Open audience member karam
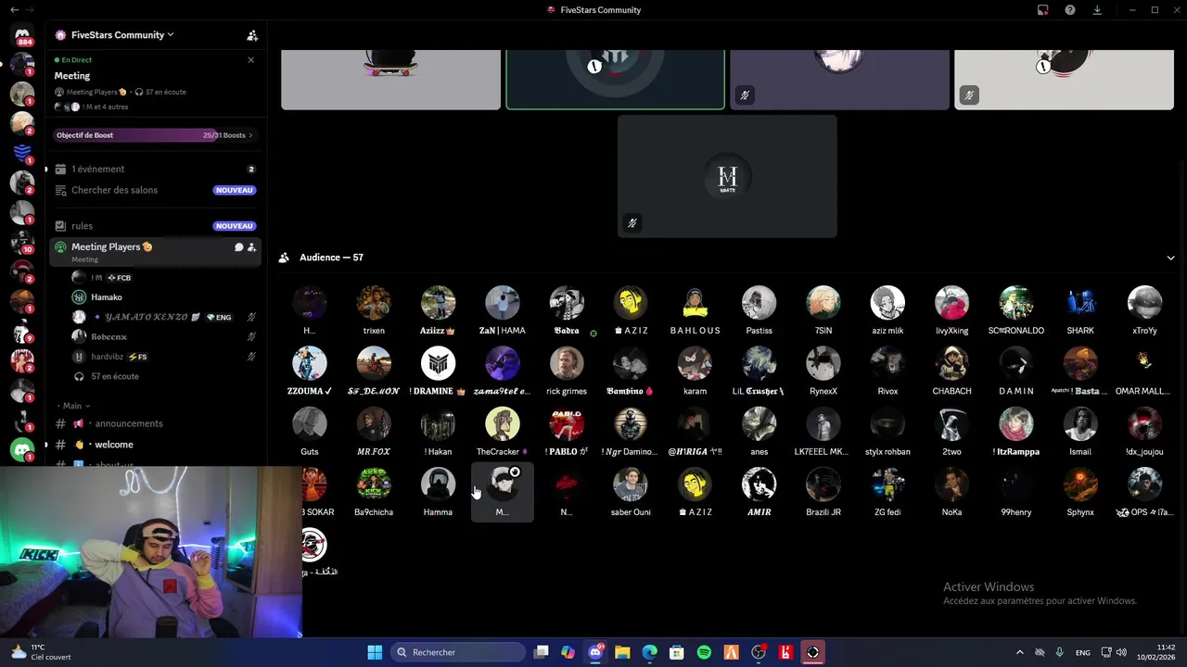This screenshot has height=667, width=1187. pos(695,371)
